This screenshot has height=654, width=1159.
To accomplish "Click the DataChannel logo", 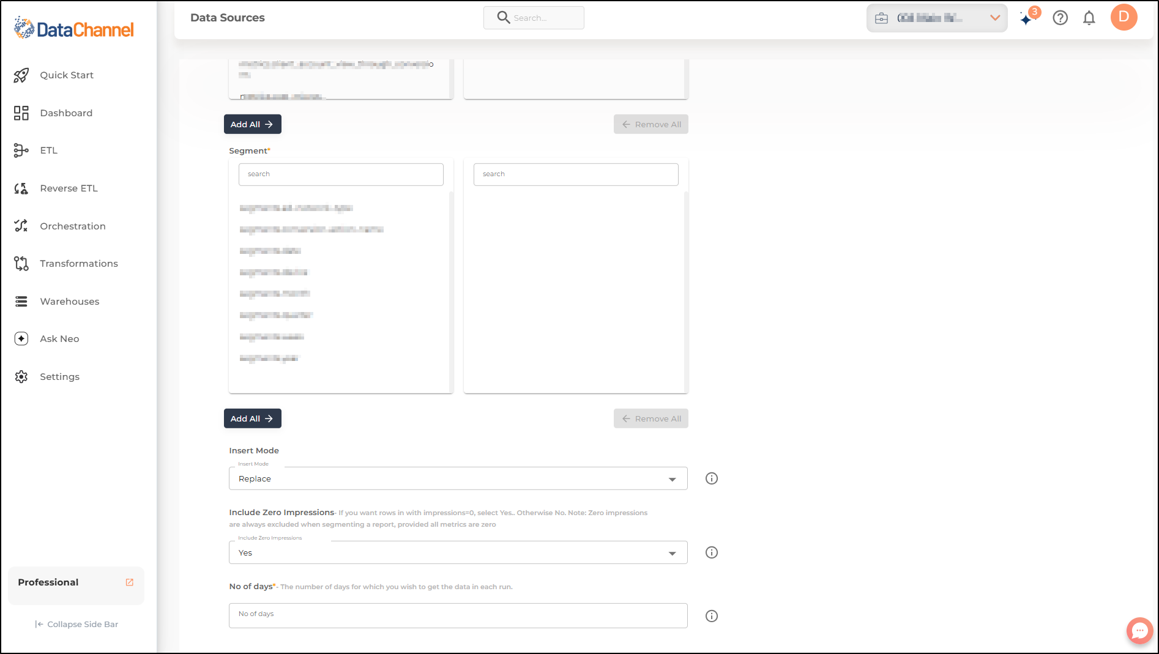I will point(73,28).
